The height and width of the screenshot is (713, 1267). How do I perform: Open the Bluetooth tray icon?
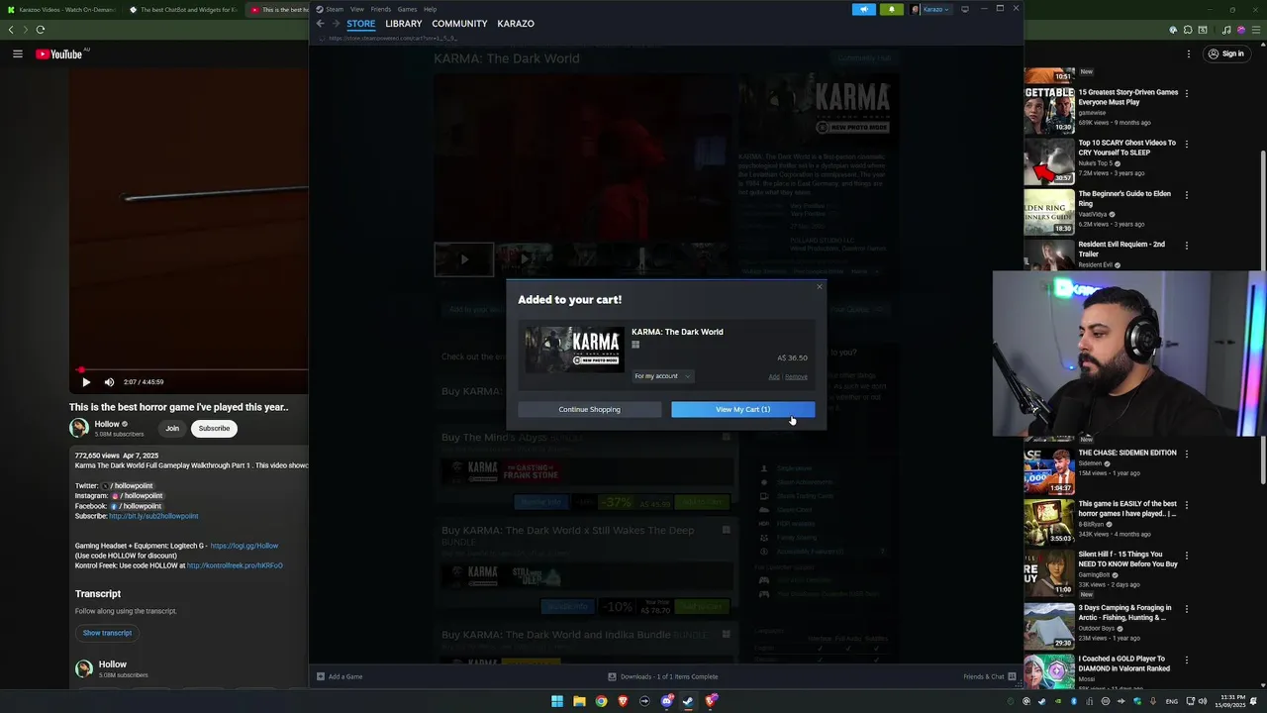coord(1073,701)
